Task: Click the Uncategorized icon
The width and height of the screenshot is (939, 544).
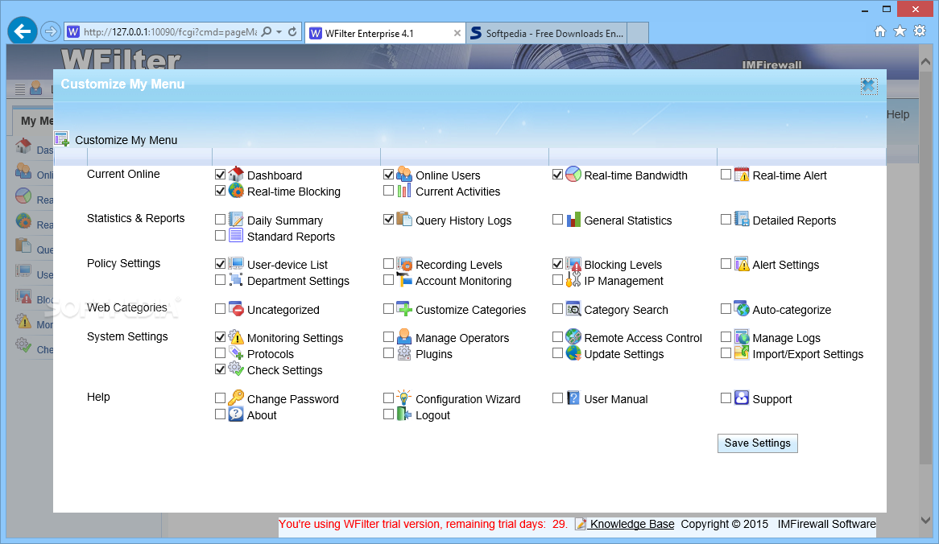Action: click(236, 308)
